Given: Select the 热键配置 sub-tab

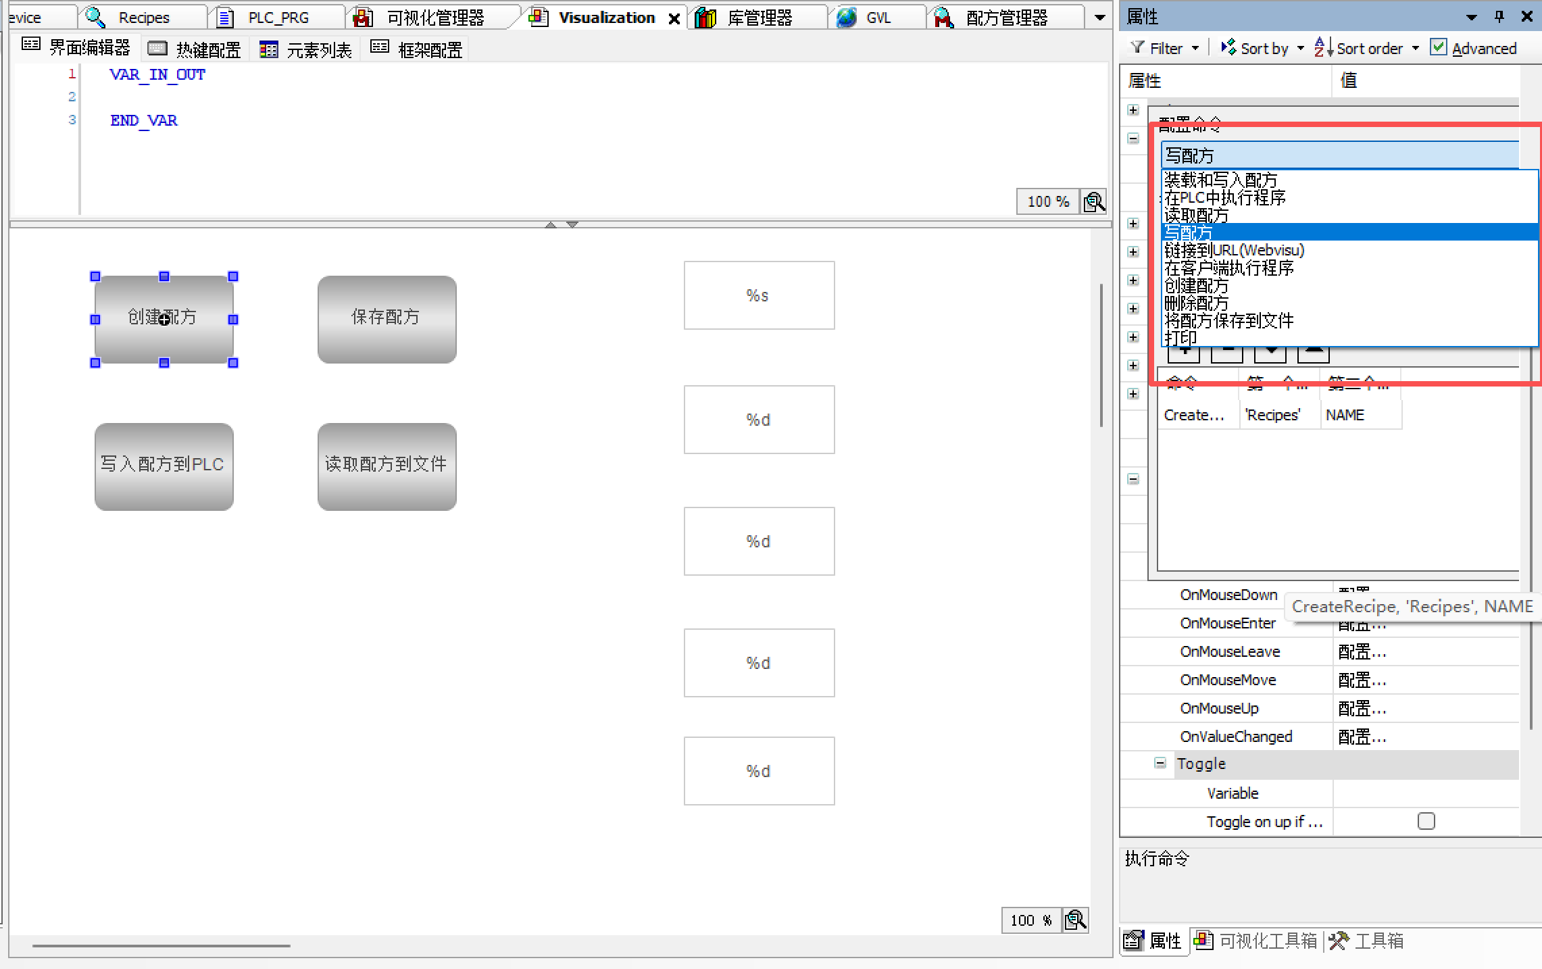Looking at the screenshot, I should 195,49.
